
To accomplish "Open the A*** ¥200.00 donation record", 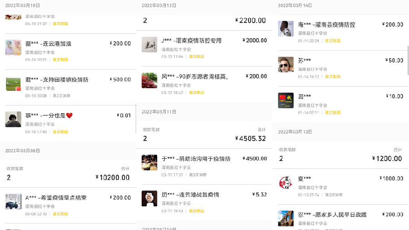I will pos(68,205).
